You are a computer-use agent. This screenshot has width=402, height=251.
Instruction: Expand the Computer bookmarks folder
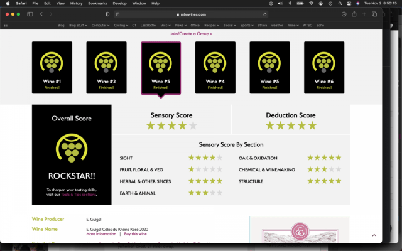coord(100,25)
